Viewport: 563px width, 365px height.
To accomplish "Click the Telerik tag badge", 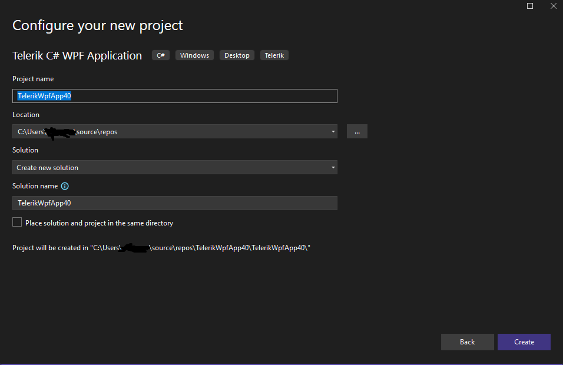I will pos(274,55).
